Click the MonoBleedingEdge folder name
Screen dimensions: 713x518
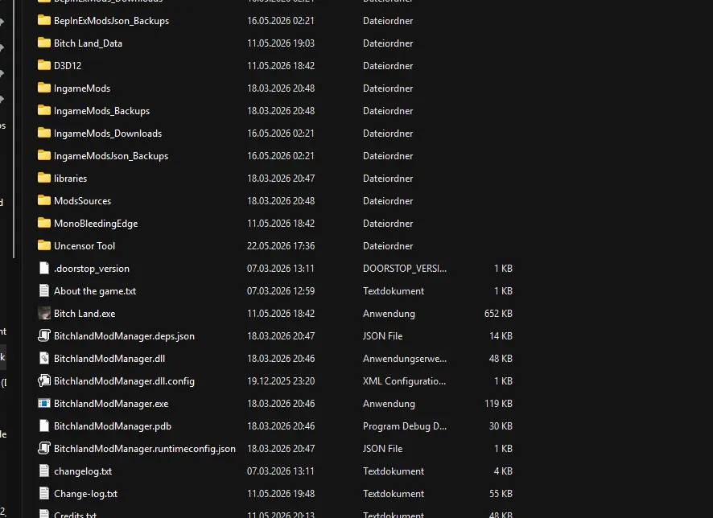point(96,224)
